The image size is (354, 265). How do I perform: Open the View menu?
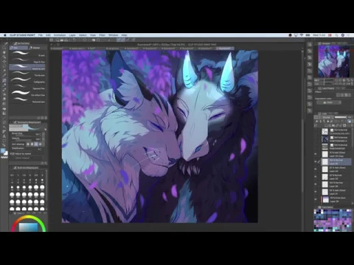[93, 35]
